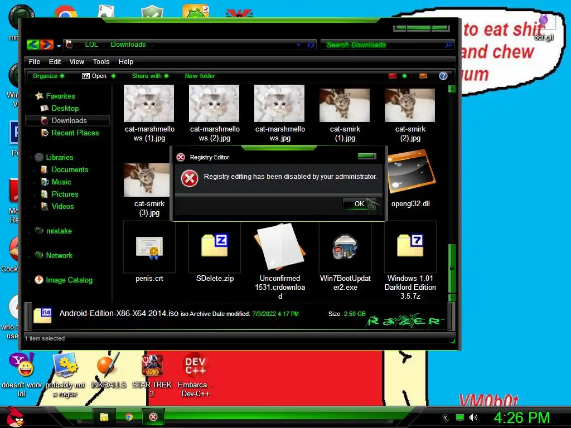Show hidden tray icons arrow
Image resolution: width=571 pixels, height=428 pixels.
(x=445, y=418)
